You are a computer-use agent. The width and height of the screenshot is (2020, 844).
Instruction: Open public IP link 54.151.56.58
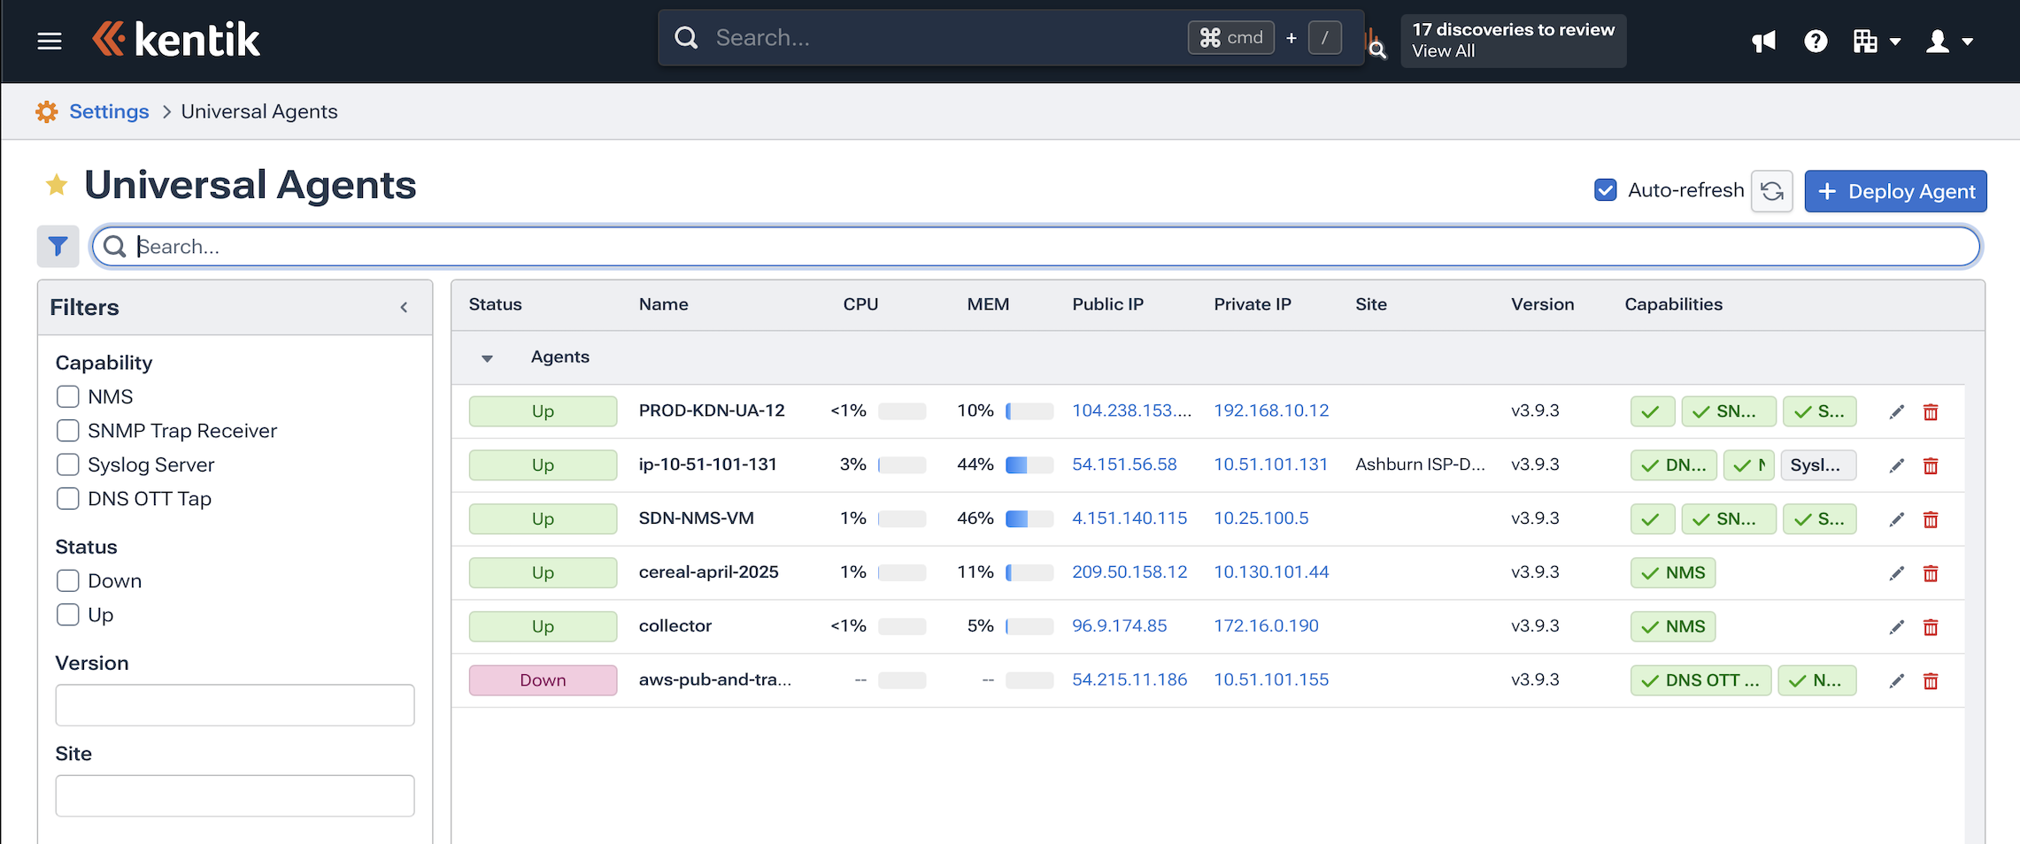[1124, 464]
